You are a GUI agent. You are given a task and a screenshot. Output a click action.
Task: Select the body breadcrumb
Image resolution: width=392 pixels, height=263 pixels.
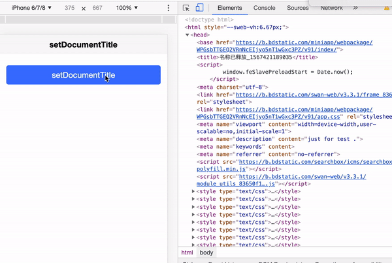coord(206,253)
